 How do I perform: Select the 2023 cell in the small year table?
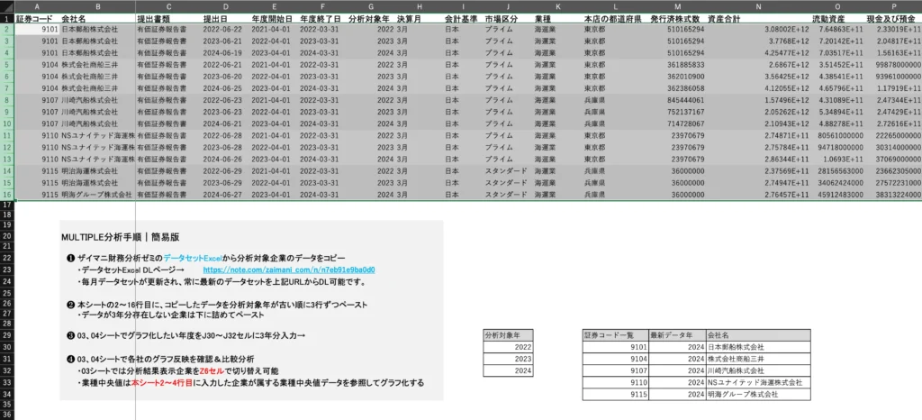(x=508, y=359)
